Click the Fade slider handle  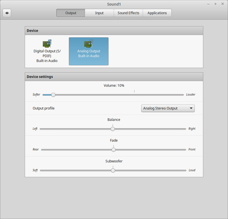pyautogui.click(x=113, y=150)
